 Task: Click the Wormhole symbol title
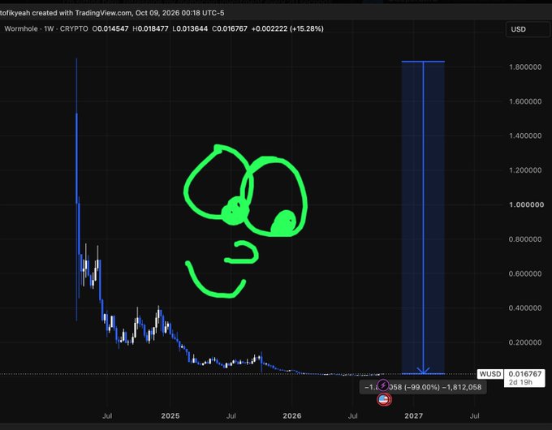tap(21, 29)
